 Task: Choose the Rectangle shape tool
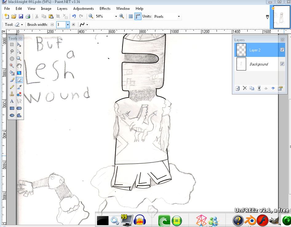pos(12,108)
